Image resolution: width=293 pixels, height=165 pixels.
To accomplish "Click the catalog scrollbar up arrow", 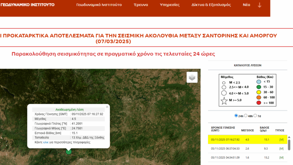I will coord(289,137).
